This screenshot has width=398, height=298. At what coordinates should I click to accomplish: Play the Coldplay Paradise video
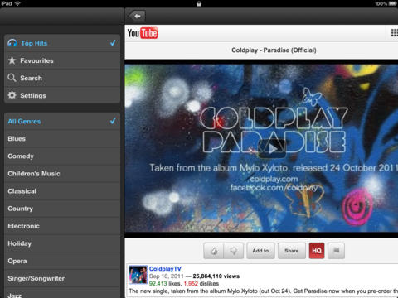point(272,149)
